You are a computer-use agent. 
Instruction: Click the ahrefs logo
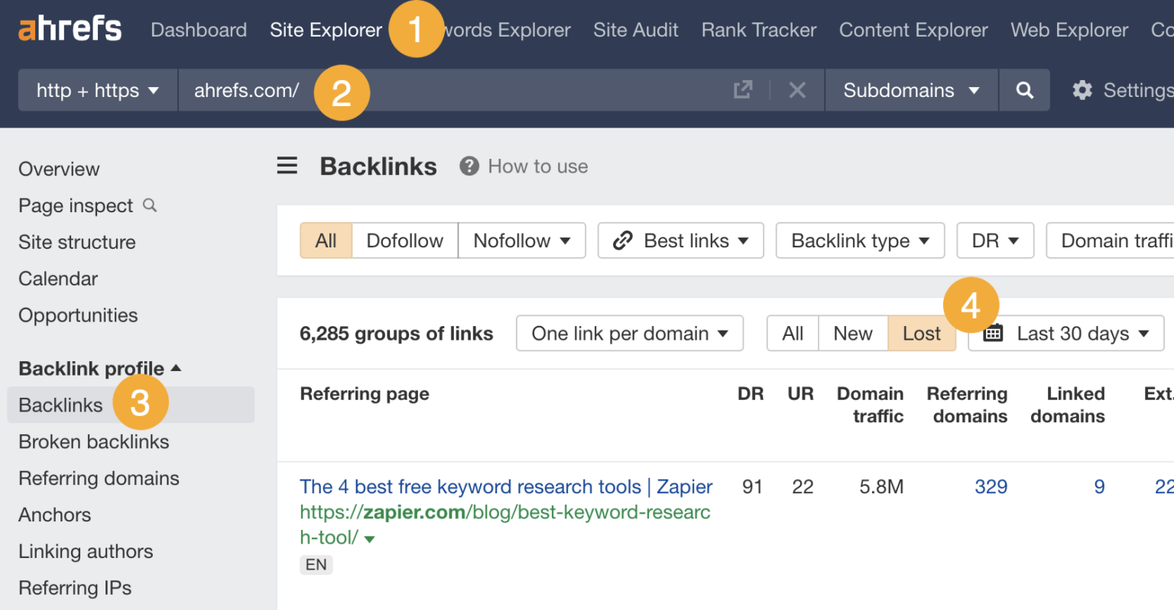tap(69, 28)
